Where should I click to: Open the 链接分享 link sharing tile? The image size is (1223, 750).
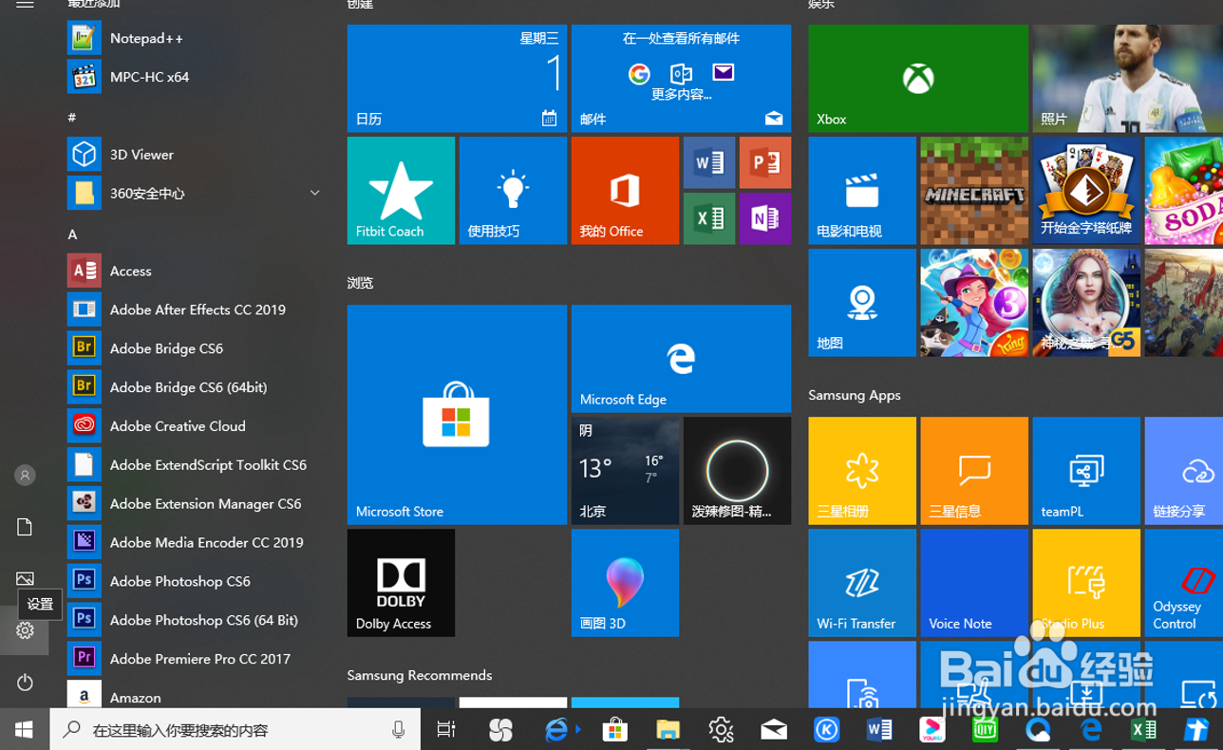[x=1183, y=470]
